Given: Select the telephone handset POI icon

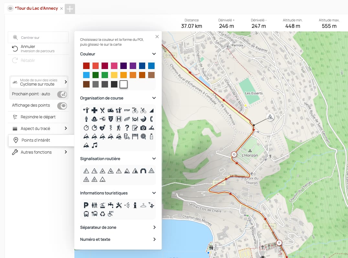Looking at the screenshot, I should (151, 119).
